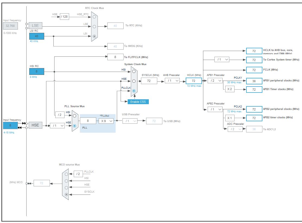This screenshot has width=302, height=223.
Task: Open the HSE divider /1 dropdown
Action: click(57, 126)
